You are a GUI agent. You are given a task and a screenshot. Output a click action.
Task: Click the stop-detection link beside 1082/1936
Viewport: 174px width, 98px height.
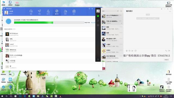click(93, 23)
